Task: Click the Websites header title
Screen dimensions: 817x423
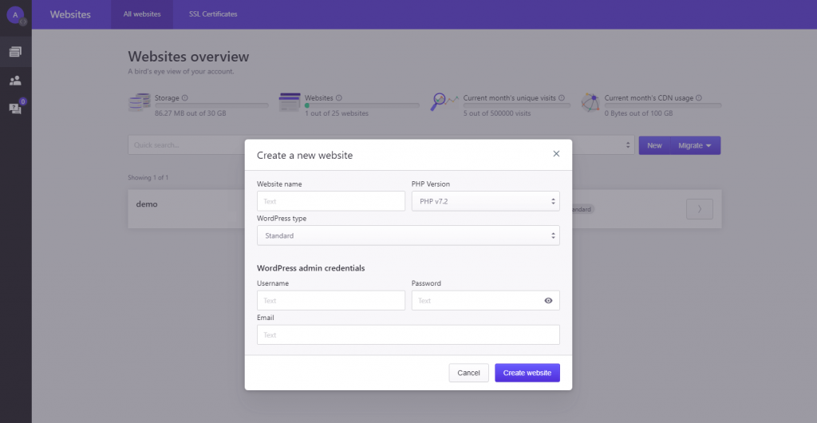Action: (70, 14)
